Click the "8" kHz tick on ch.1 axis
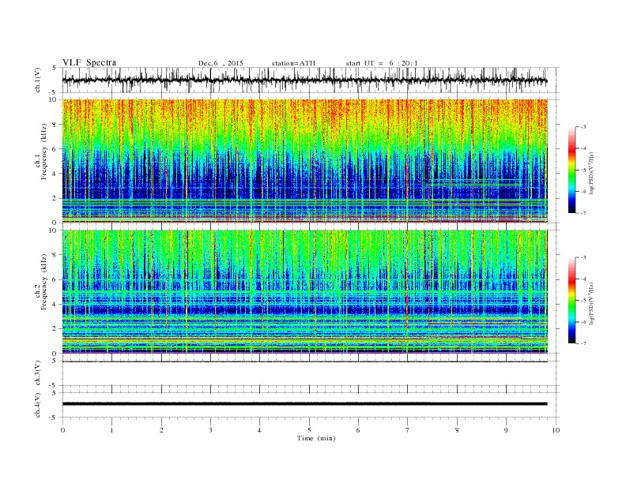Screen dimensions: 626x483 click(55, 125)
